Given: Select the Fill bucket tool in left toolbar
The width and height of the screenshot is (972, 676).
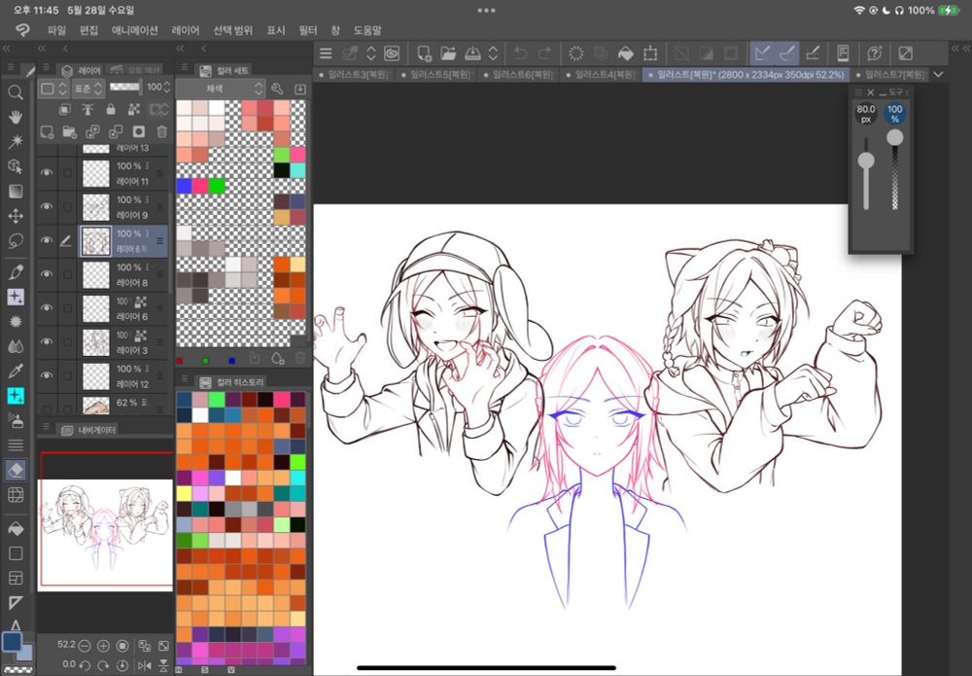Looking at the screenshot, I should 16,528.
